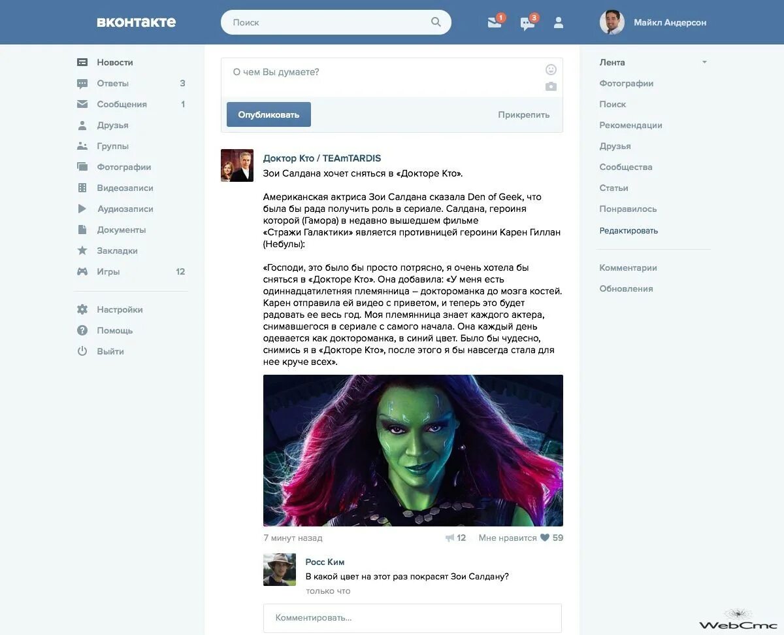Image resolution: width=784 pixels, height=635 pixels.
Task: Toggle like with the Мне нравится heart
Action: 545,538
